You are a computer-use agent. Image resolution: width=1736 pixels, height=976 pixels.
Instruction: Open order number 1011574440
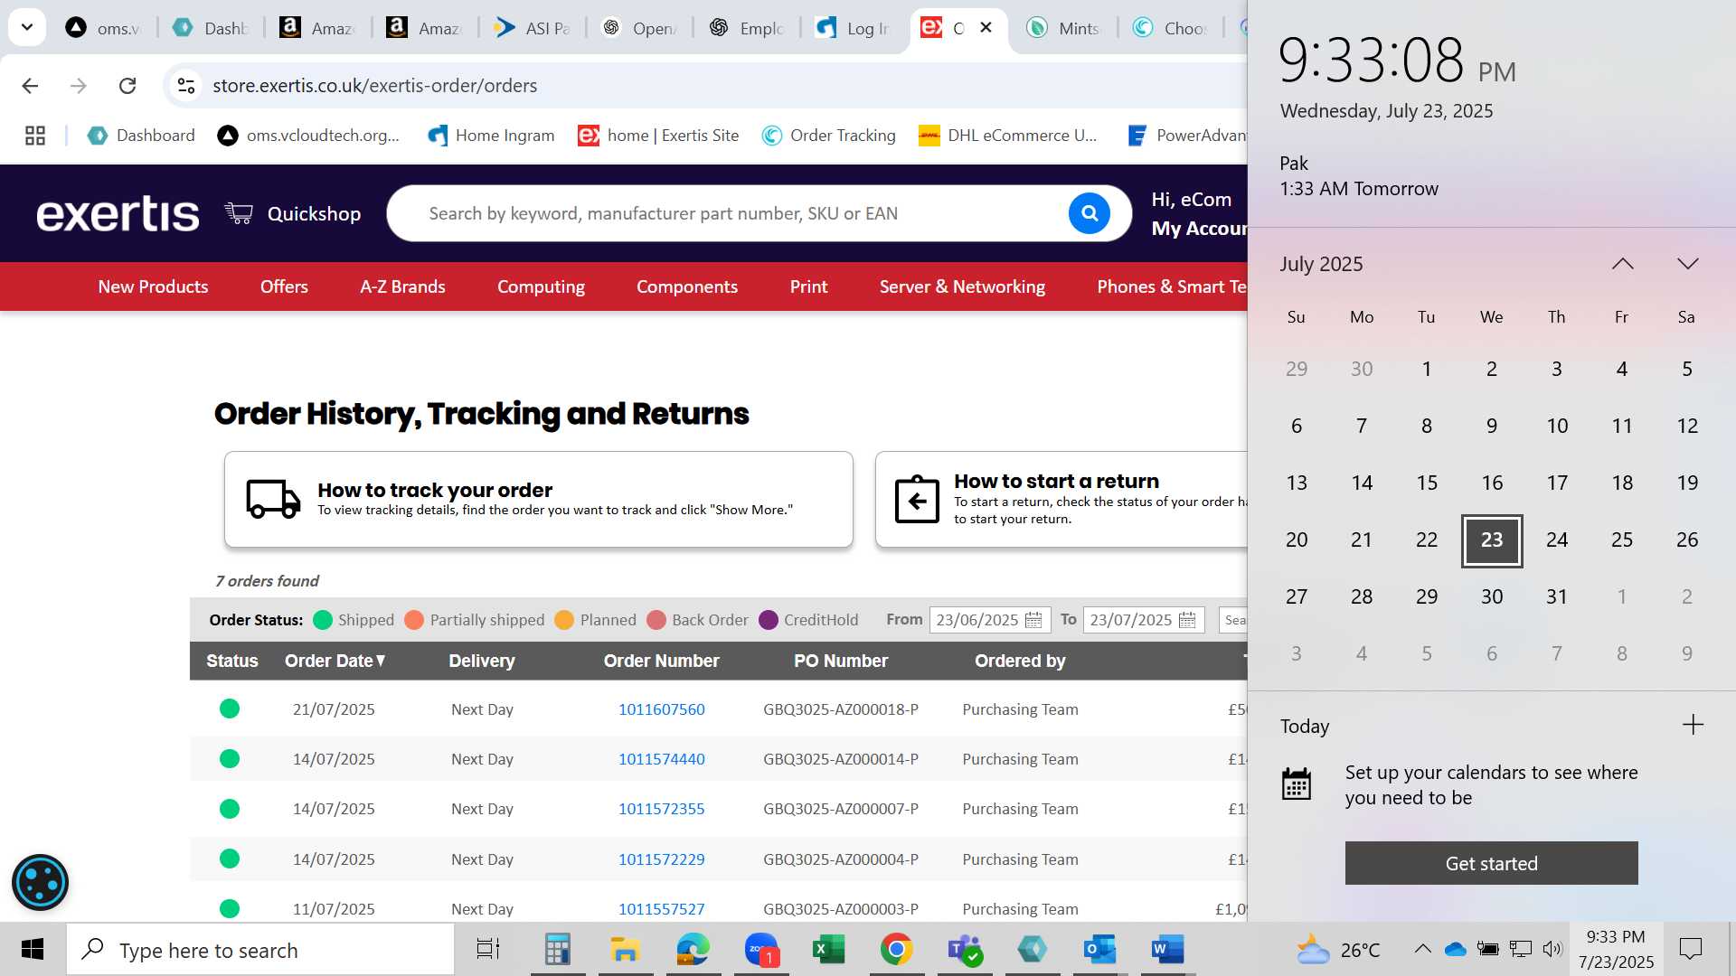662,759
